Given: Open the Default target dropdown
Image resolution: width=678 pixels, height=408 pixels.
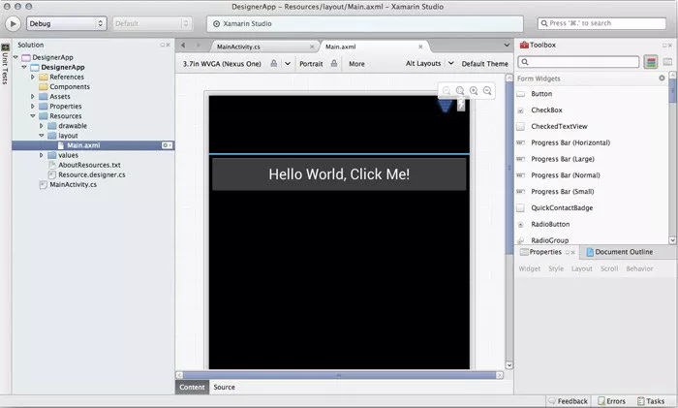Looking at the screenshot, I should [x=152, y=23].
